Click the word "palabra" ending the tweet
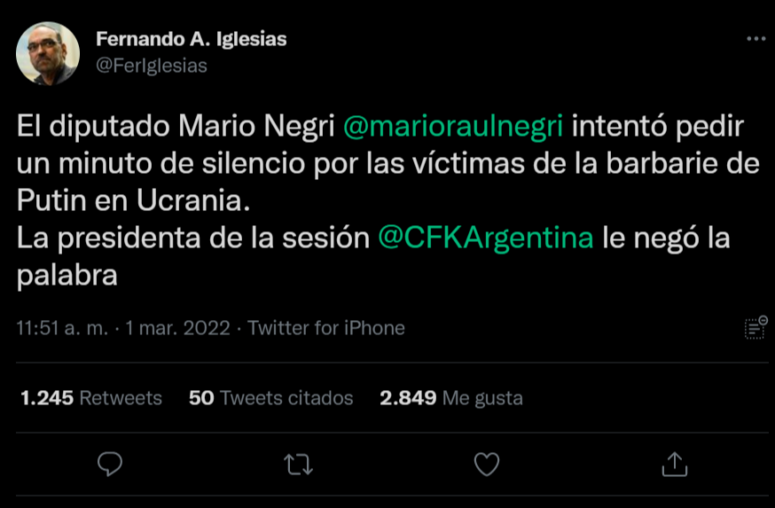 [67, 276]
